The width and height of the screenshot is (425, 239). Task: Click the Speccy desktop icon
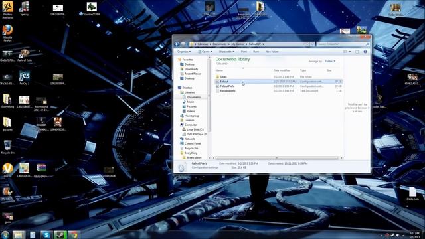tap(25, 9)
